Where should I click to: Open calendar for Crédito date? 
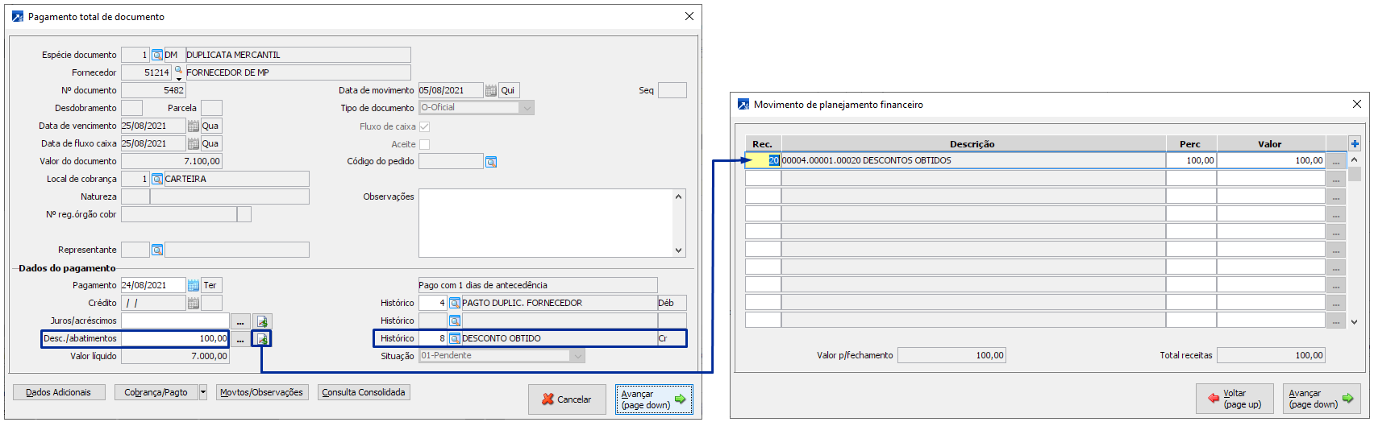tap(194, 303)
